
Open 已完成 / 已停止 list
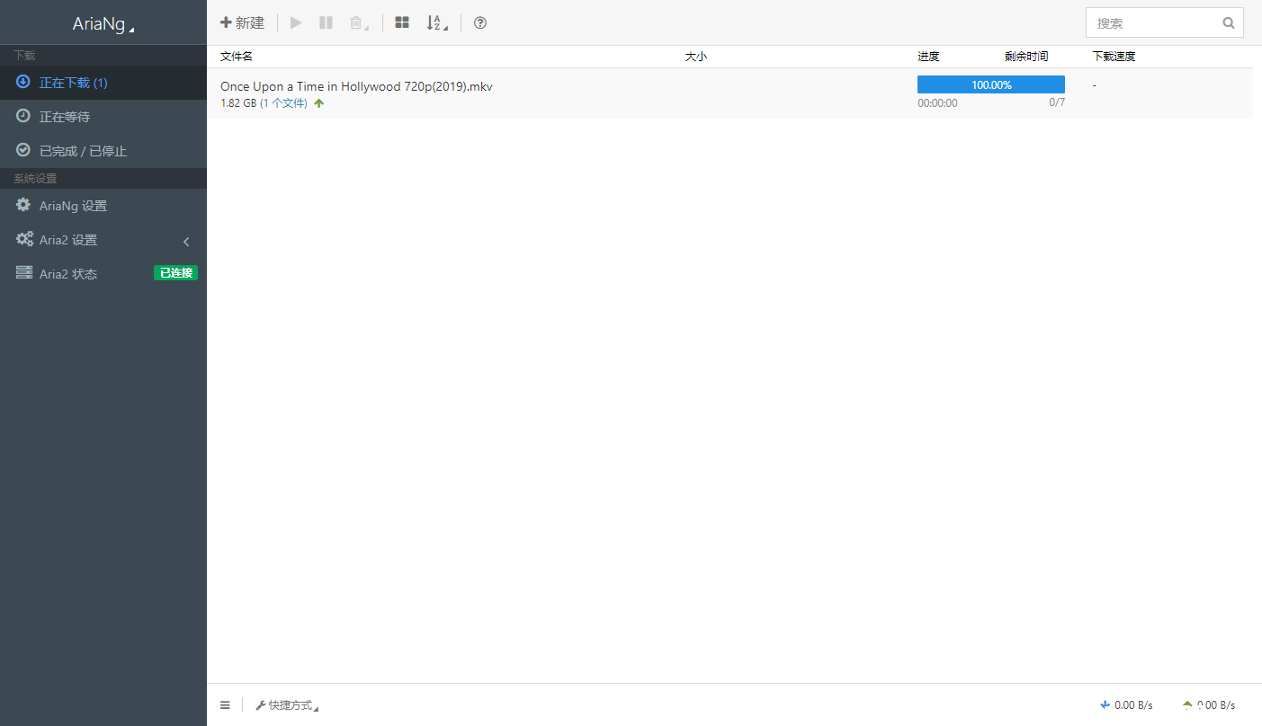83,151
